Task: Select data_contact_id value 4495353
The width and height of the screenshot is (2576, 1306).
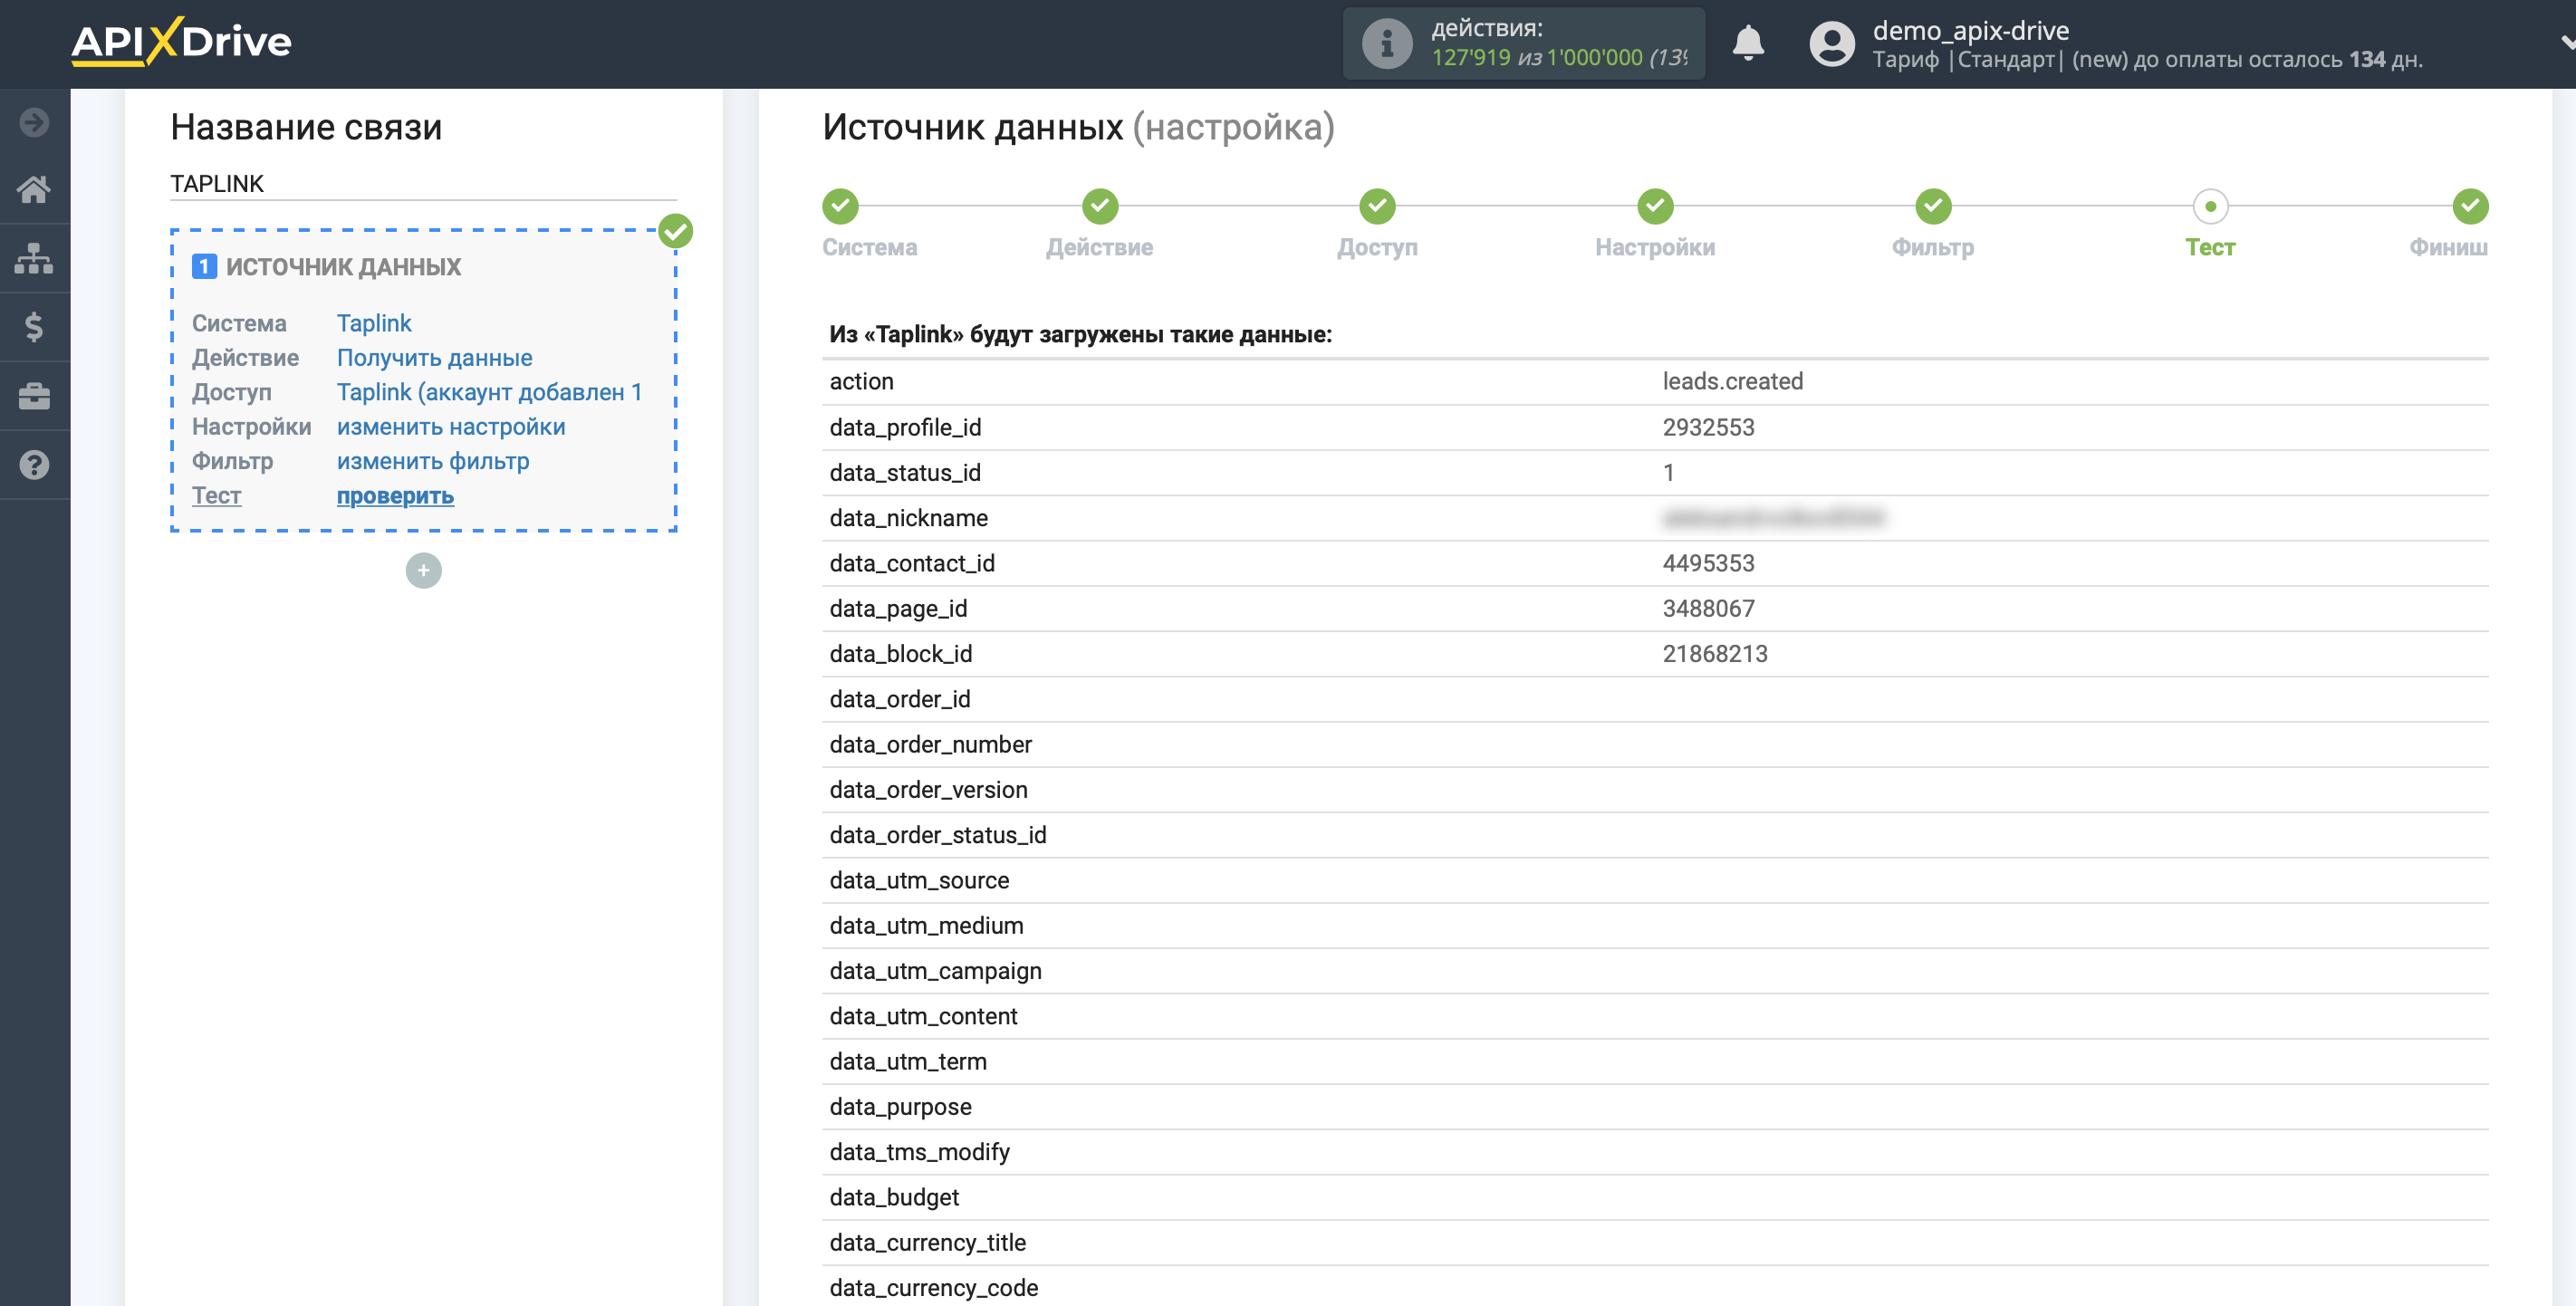Action: click(1708, 563)
